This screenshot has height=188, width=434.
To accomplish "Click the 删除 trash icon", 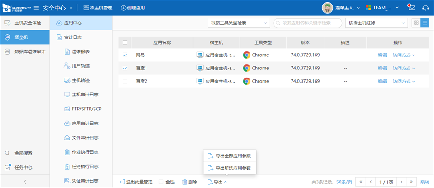I will point(185,182).
